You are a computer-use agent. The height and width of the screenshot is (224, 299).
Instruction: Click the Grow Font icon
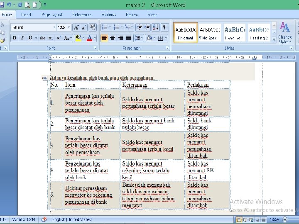pyautogui.click(x=76, y=27)
